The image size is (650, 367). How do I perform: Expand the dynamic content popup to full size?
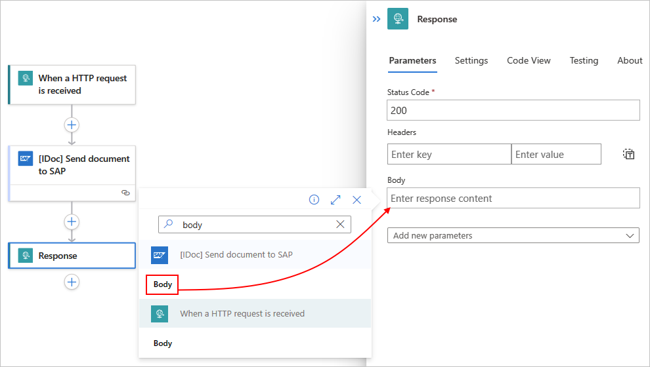tap(336, 200)
